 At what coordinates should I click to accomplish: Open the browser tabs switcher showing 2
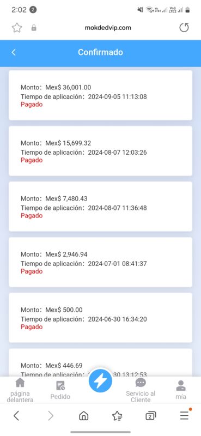(151, 416)
